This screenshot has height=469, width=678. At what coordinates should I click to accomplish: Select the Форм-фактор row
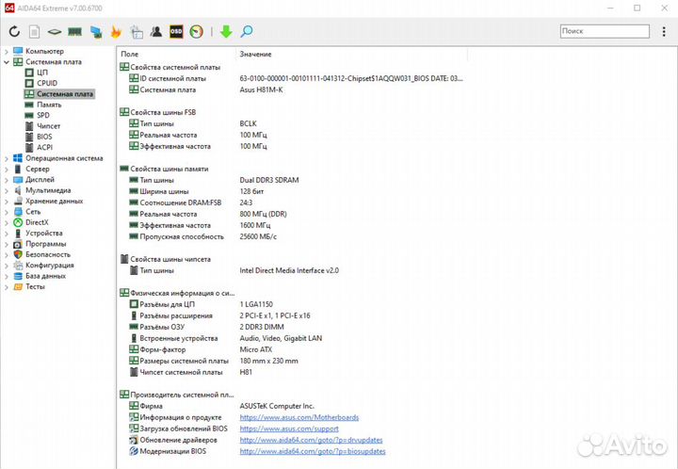[x=201, y=349]
